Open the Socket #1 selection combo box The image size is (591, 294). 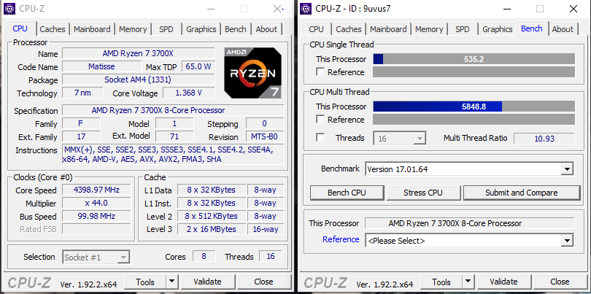point(96,258)
